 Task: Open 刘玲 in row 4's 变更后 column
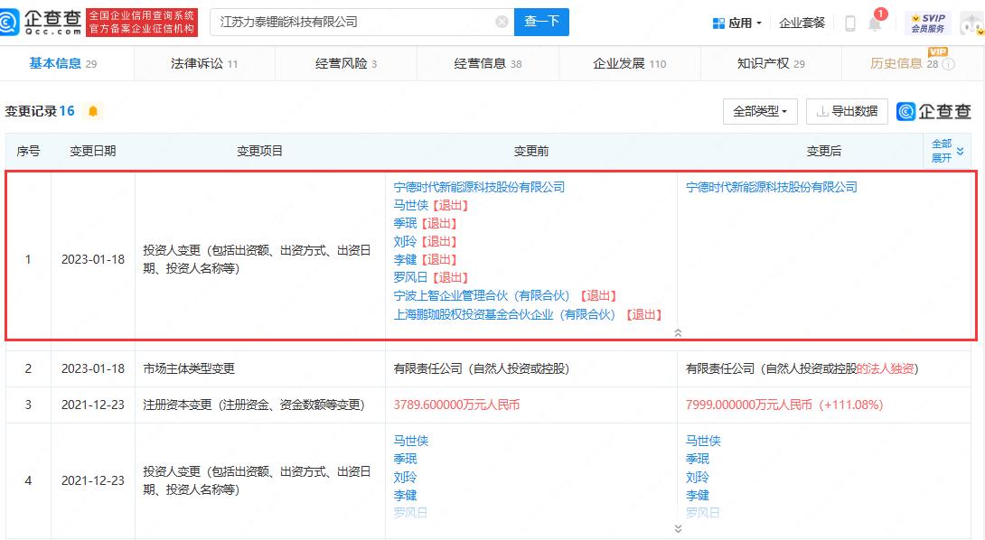[698, 477]
